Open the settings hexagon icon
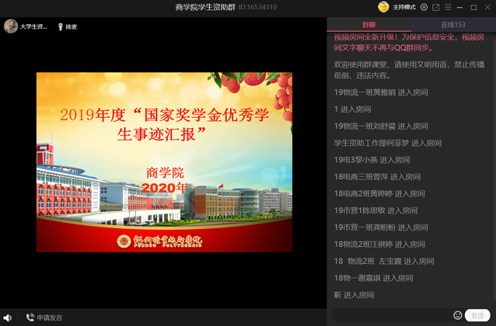The width and height of the screenshot is (496, 326). pyautogui.click(x=424, y=7)
